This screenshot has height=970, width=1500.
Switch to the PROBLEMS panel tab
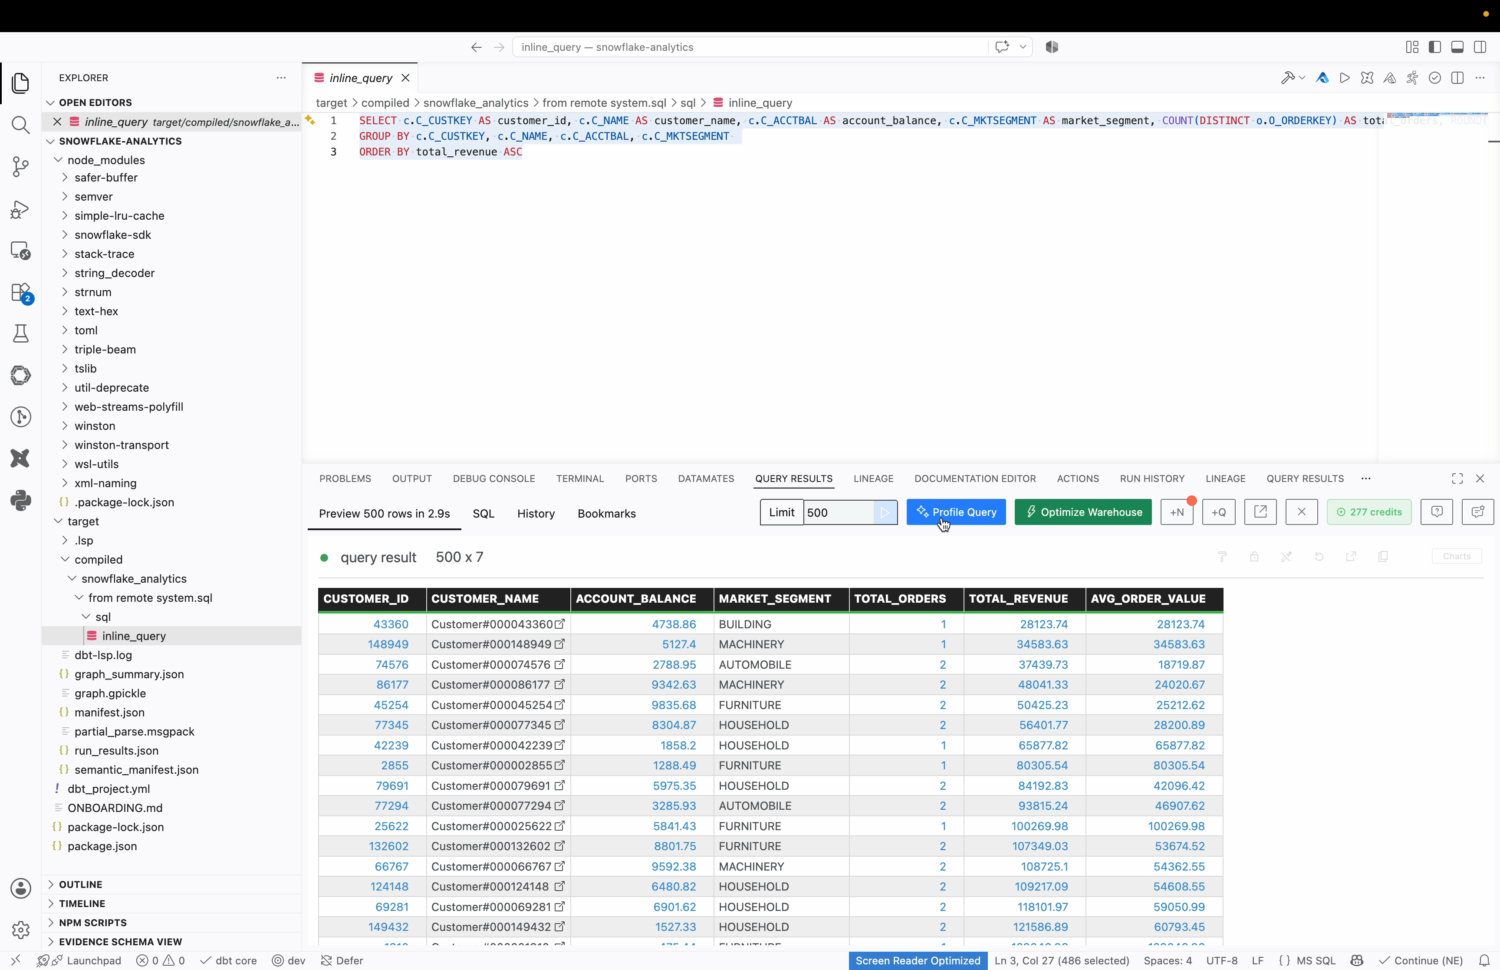(x=345, y=478)
